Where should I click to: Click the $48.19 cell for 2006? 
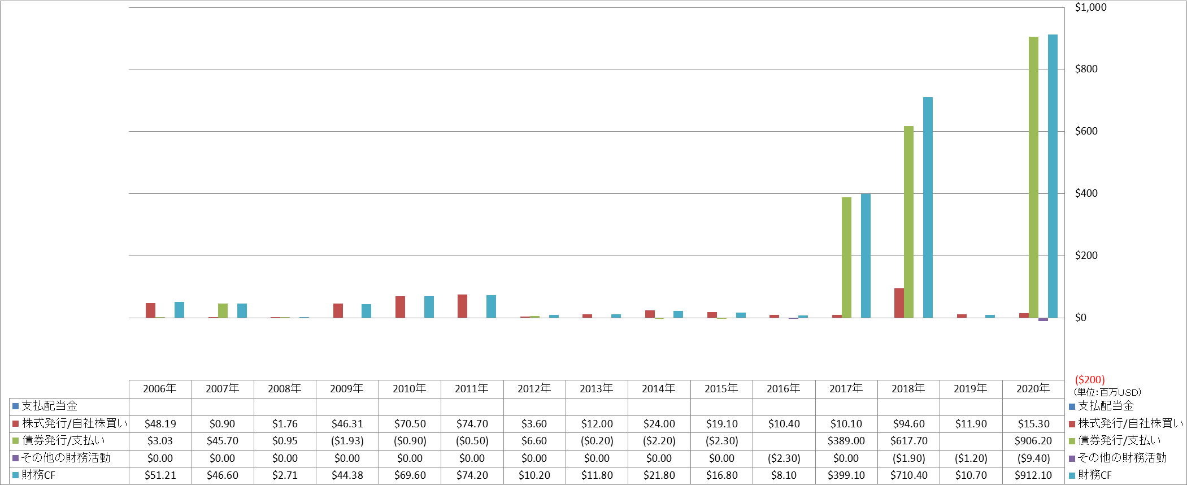[160, 424]
